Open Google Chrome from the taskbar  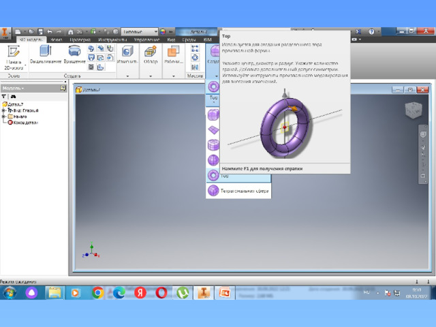(x=97, y=292)
